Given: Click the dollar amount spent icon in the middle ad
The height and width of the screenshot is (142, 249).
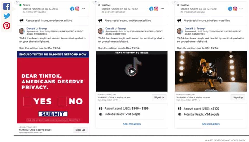Looking at the screenshot, I should coord(101,109).
